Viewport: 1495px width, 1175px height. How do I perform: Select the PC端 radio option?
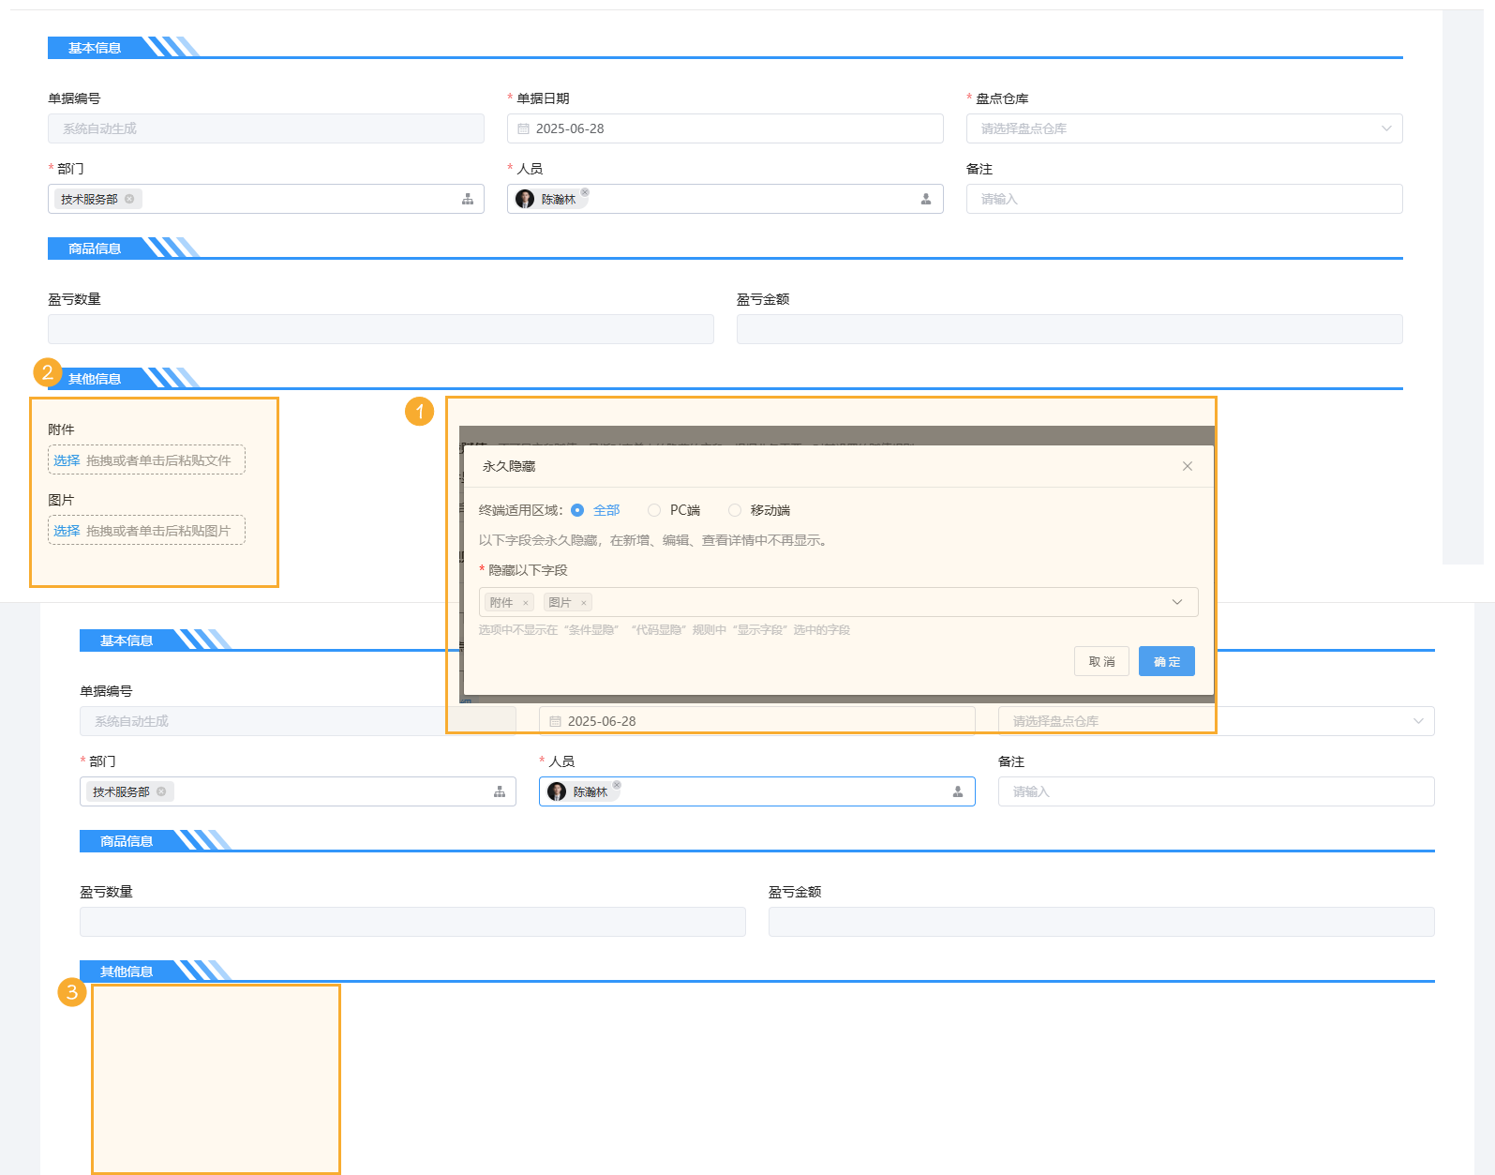(x=654, y=510)
